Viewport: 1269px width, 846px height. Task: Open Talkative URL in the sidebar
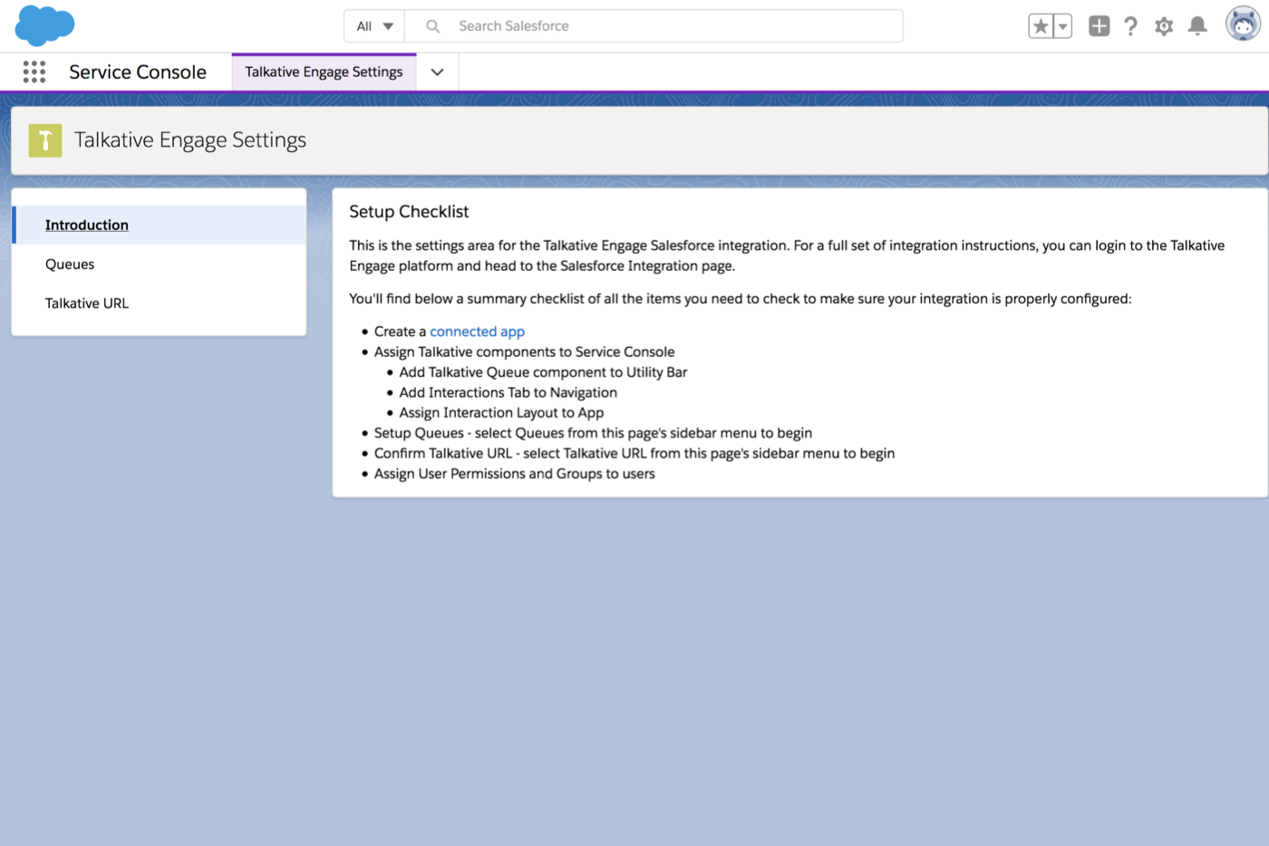[x=87, y=303]
